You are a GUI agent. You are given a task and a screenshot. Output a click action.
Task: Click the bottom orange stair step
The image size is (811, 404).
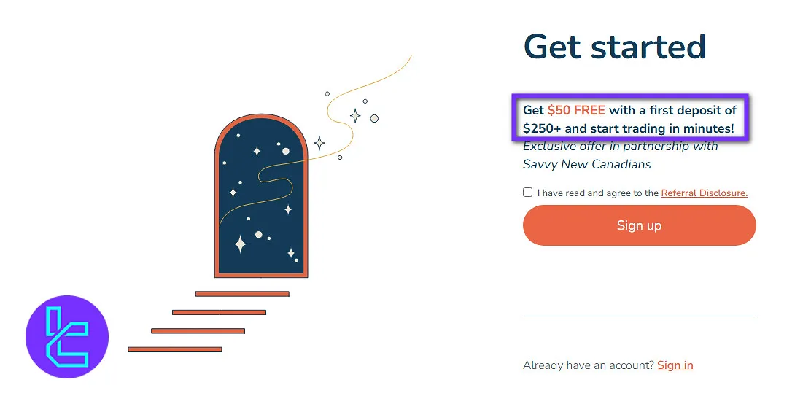point(175,349)
